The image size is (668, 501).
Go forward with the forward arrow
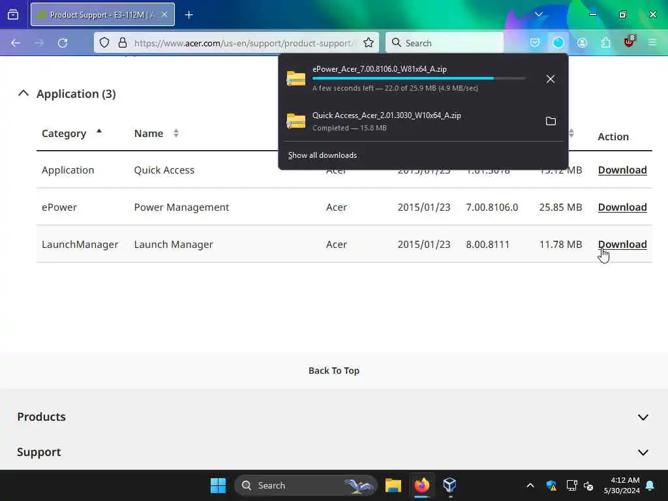[38, 43]
